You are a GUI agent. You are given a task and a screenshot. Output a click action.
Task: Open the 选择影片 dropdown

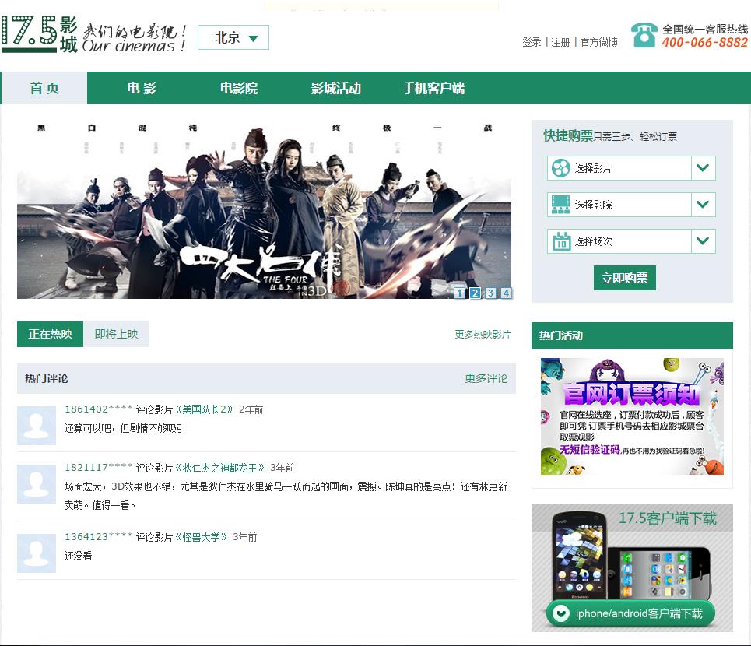631,168
